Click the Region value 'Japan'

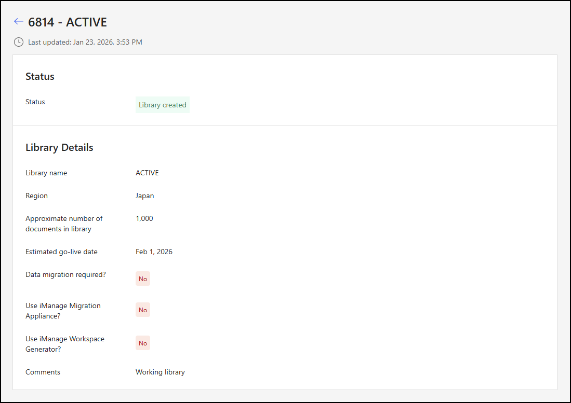click(144, 196)
